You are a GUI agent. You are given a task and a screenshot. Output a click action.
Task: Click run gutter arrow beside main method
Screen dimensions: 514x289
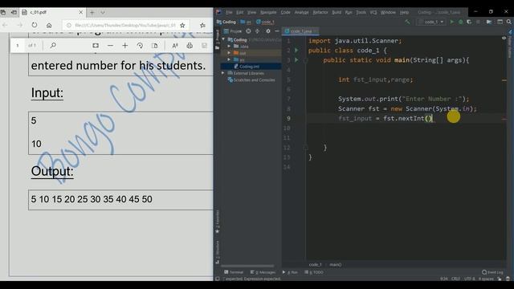[x=296, y=60]
